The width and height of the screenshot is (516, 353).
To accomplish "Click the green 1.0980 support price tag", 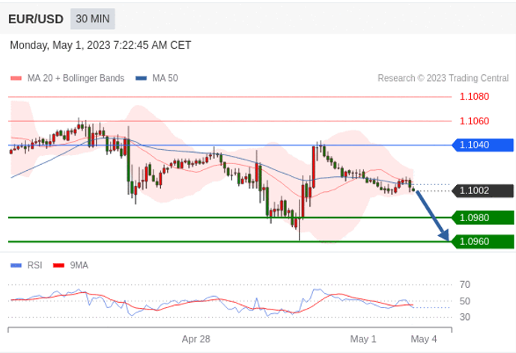I will click(483, 217).
